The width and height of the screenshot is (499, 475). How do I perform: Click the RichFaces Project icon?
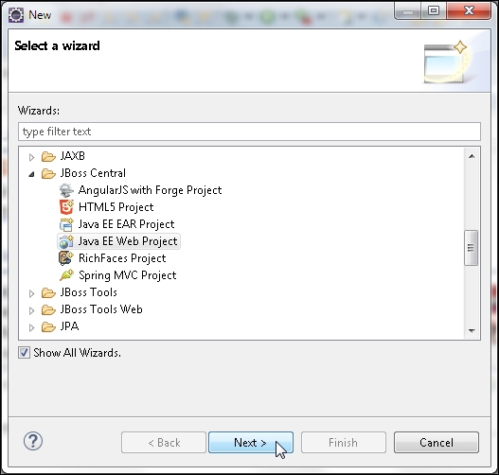pyautogui.click(x=66, y=258)
